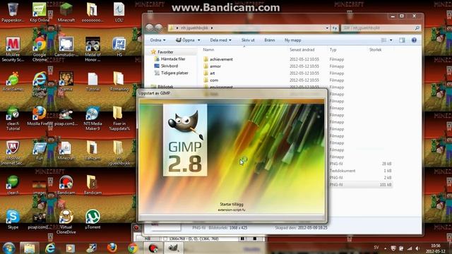Launch the Google Chrome desktop shortcut
Screen dimensions: 452x254
click(40, 49)
